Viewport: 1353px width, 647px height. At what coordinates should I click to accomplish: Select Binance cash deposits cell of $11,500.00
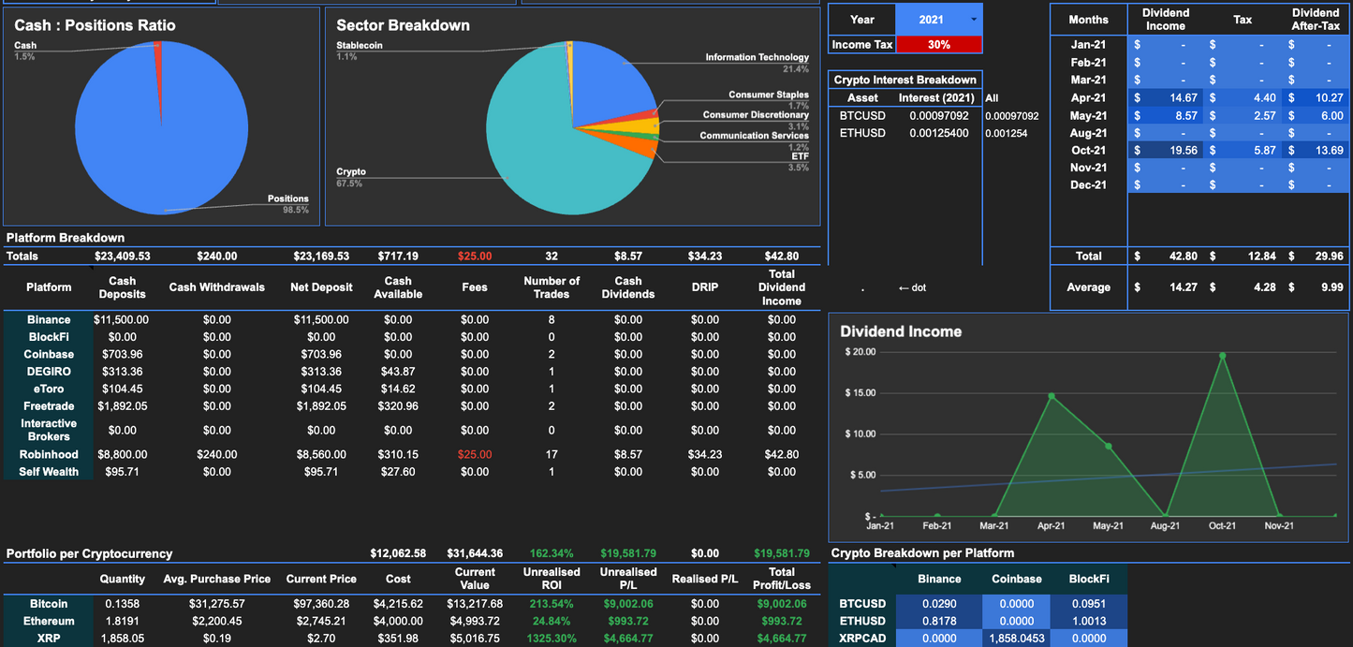click(x=122, y=319)
